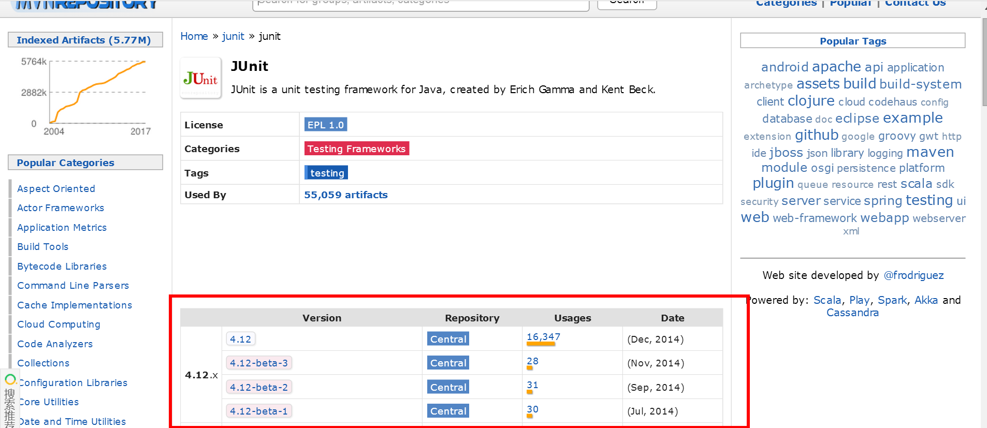
Task: Open the Contact Us header link
Action: point(915,3)
